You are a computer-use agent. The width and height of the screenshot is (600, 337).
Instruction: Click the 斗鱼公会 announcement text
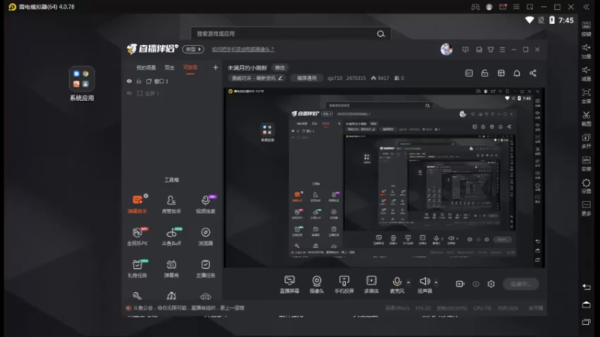[189, 308]
